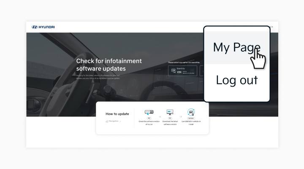The width and height of the screenshot is (304, 169).
Task: Click the vehicle USB install icon
Action: (191, 112)
